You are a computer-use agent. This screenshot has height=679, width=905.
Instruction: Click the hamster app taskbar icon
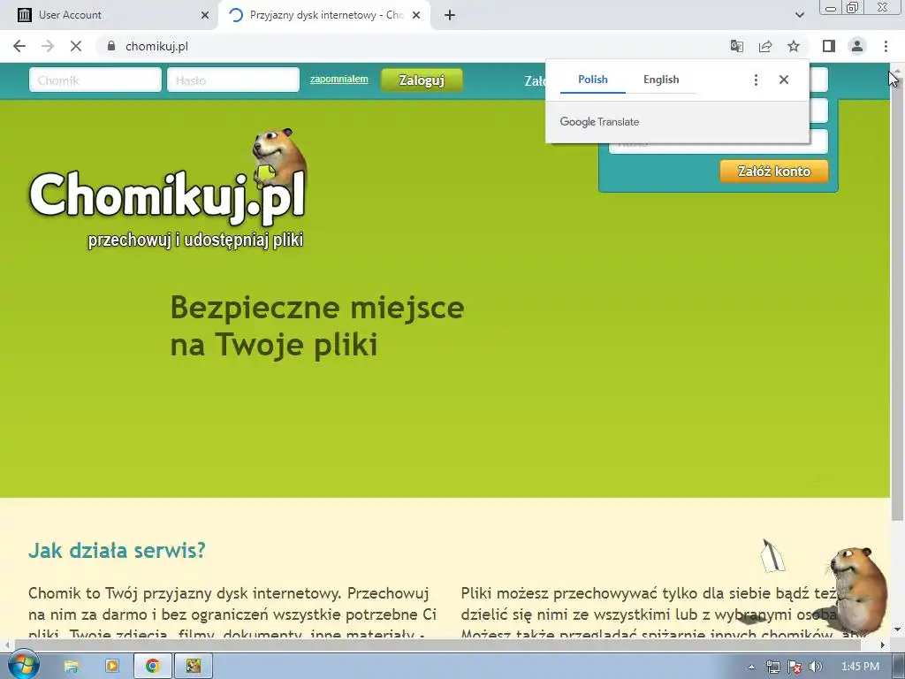(194, 667)
